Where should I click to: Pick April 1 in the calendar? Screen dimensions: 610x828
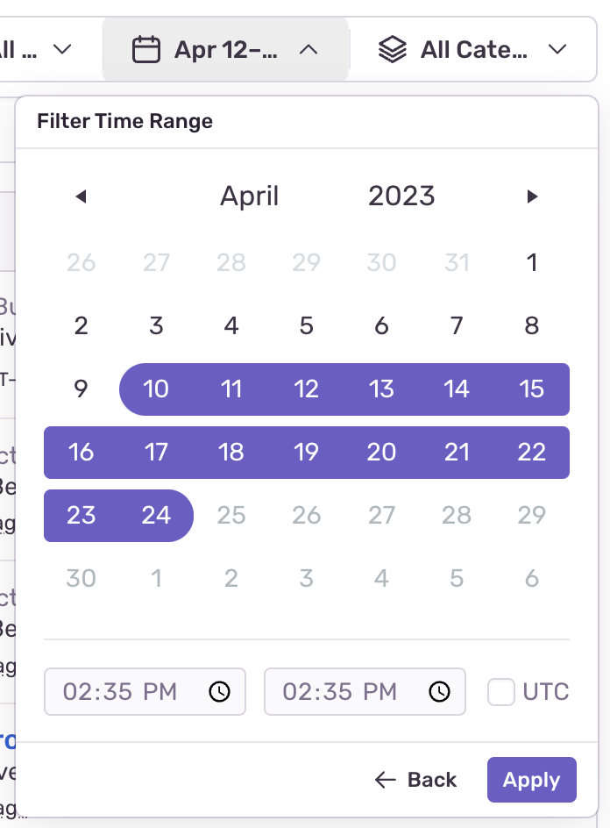(x=532, y=262)
